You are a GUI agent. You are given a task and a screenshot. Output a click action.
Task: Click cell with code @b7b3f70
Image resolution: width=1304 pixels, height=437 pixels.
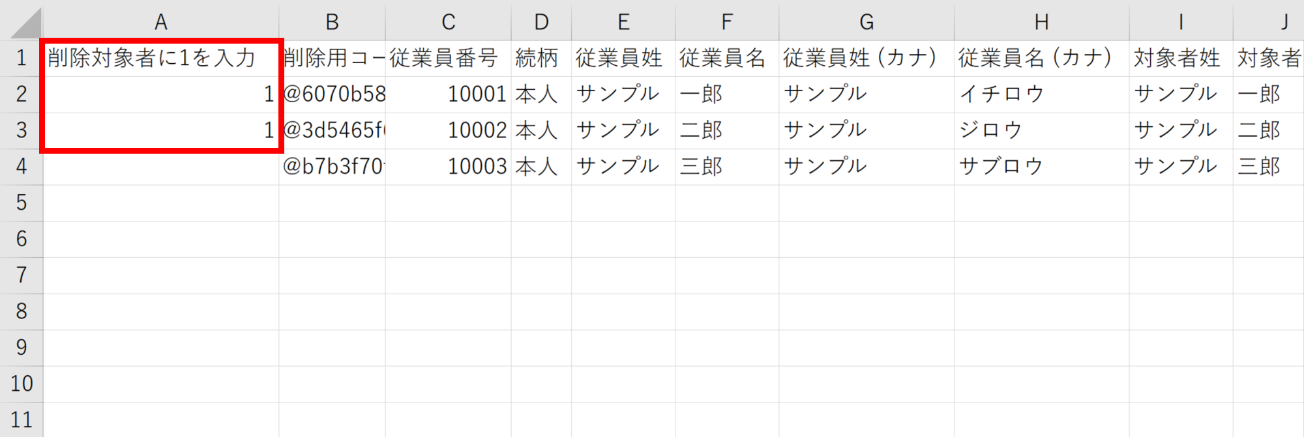pos(333,167)
